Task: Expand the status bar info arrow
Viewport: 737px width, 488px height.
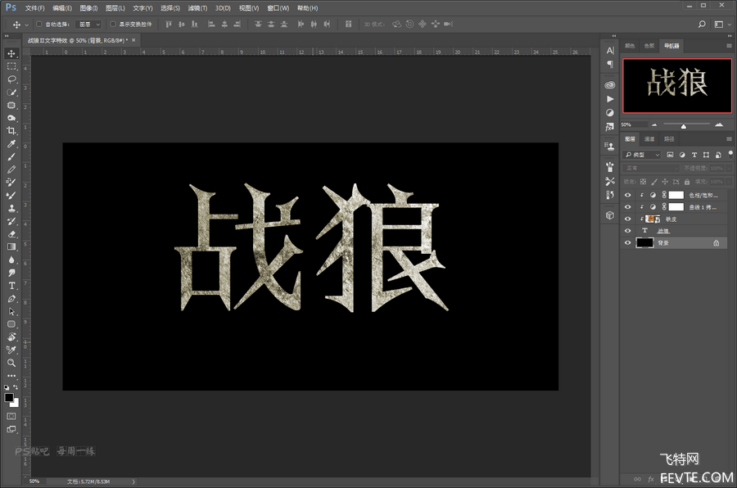Action: point(133,481)
